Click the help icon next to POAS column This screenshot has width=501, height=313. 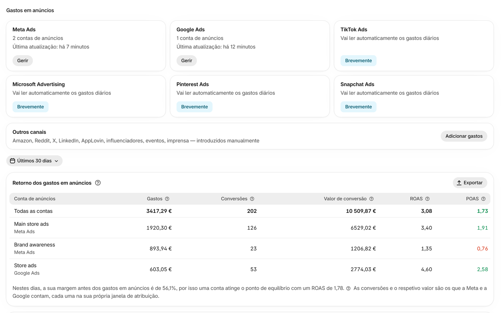pyautogui.click(x=483, y=199)
